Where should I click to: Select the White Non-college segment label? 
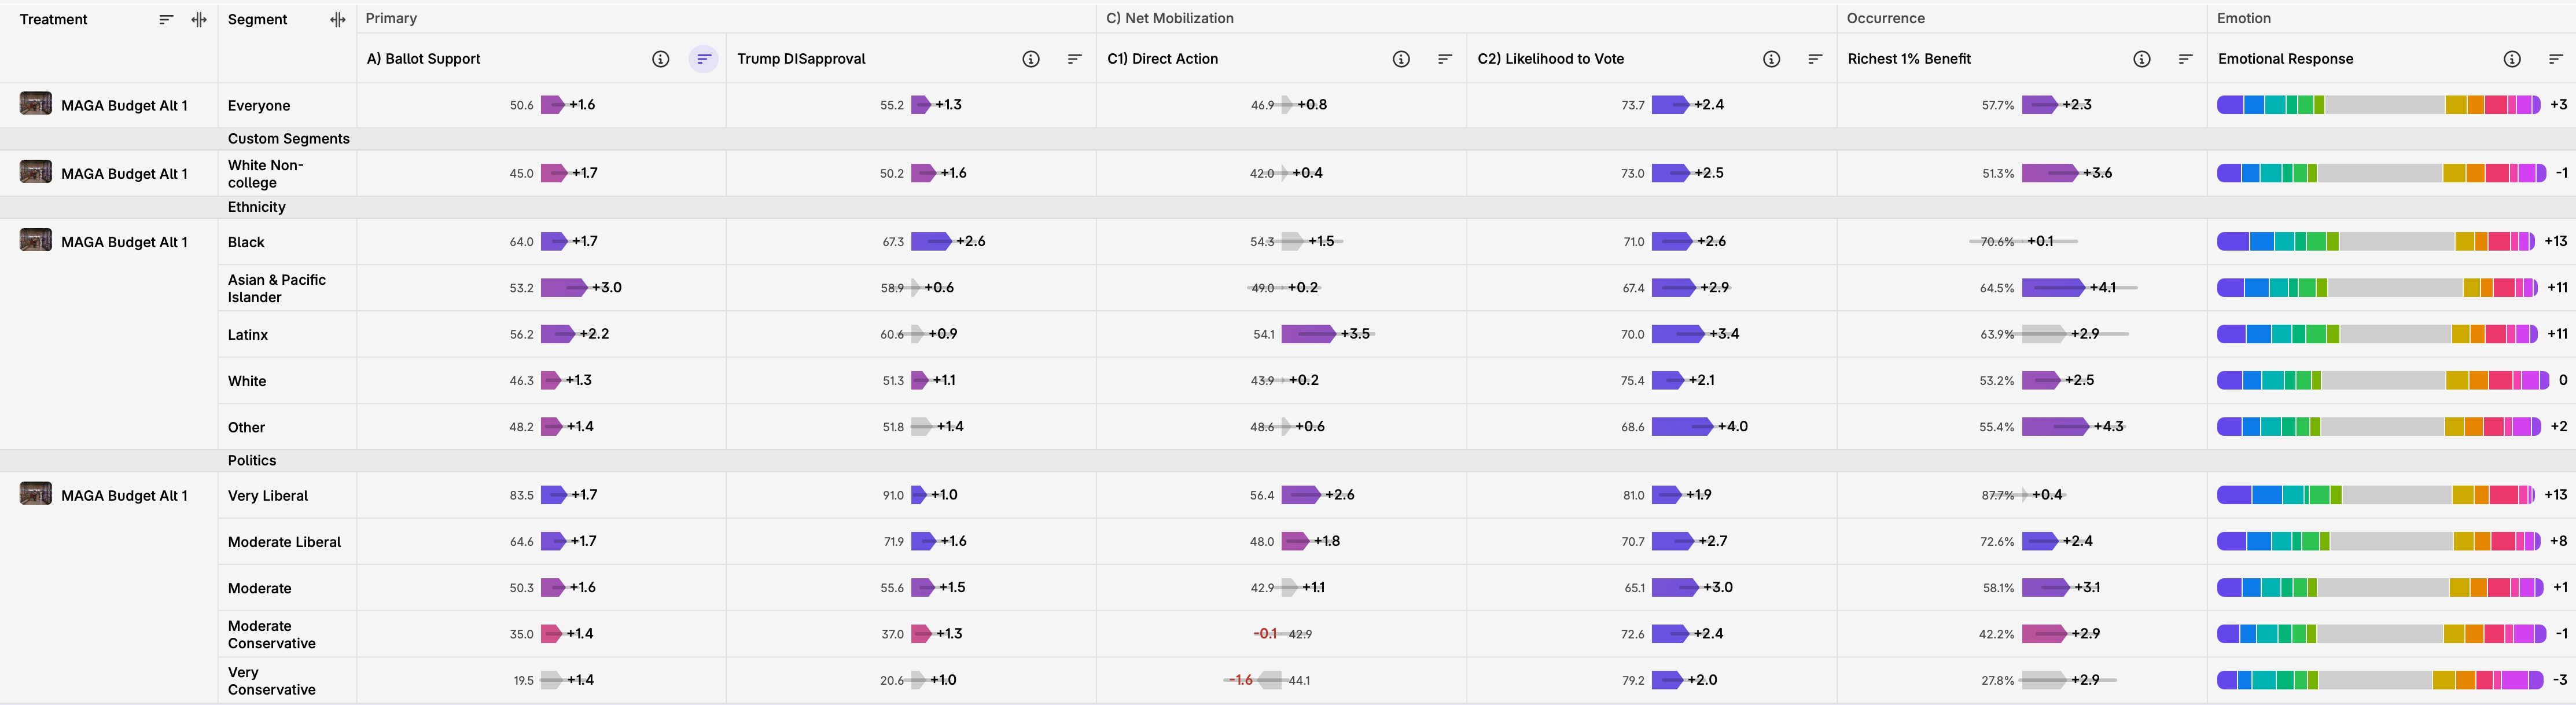point(265,173)
